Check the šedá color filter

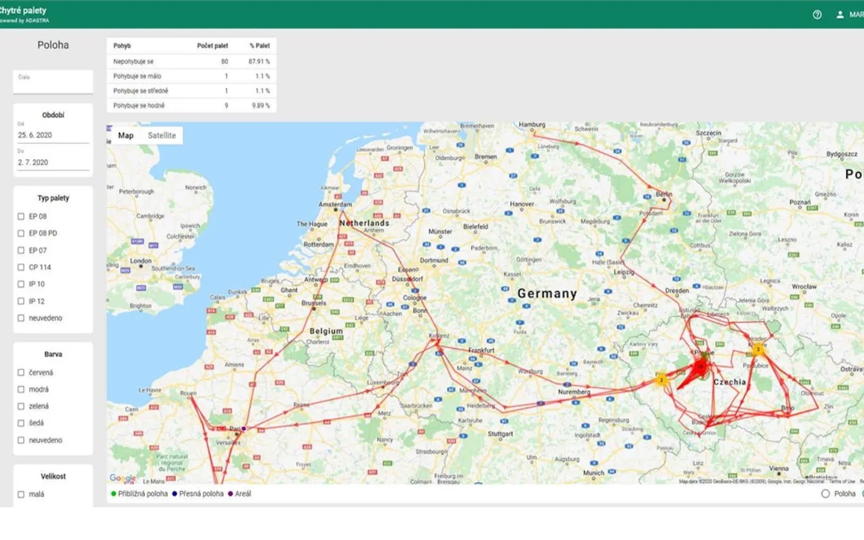21,423
